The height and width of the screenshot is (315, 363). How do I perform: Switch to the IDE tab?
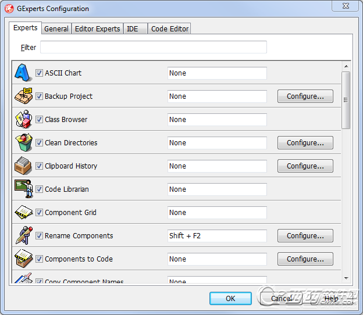[136, 28]
